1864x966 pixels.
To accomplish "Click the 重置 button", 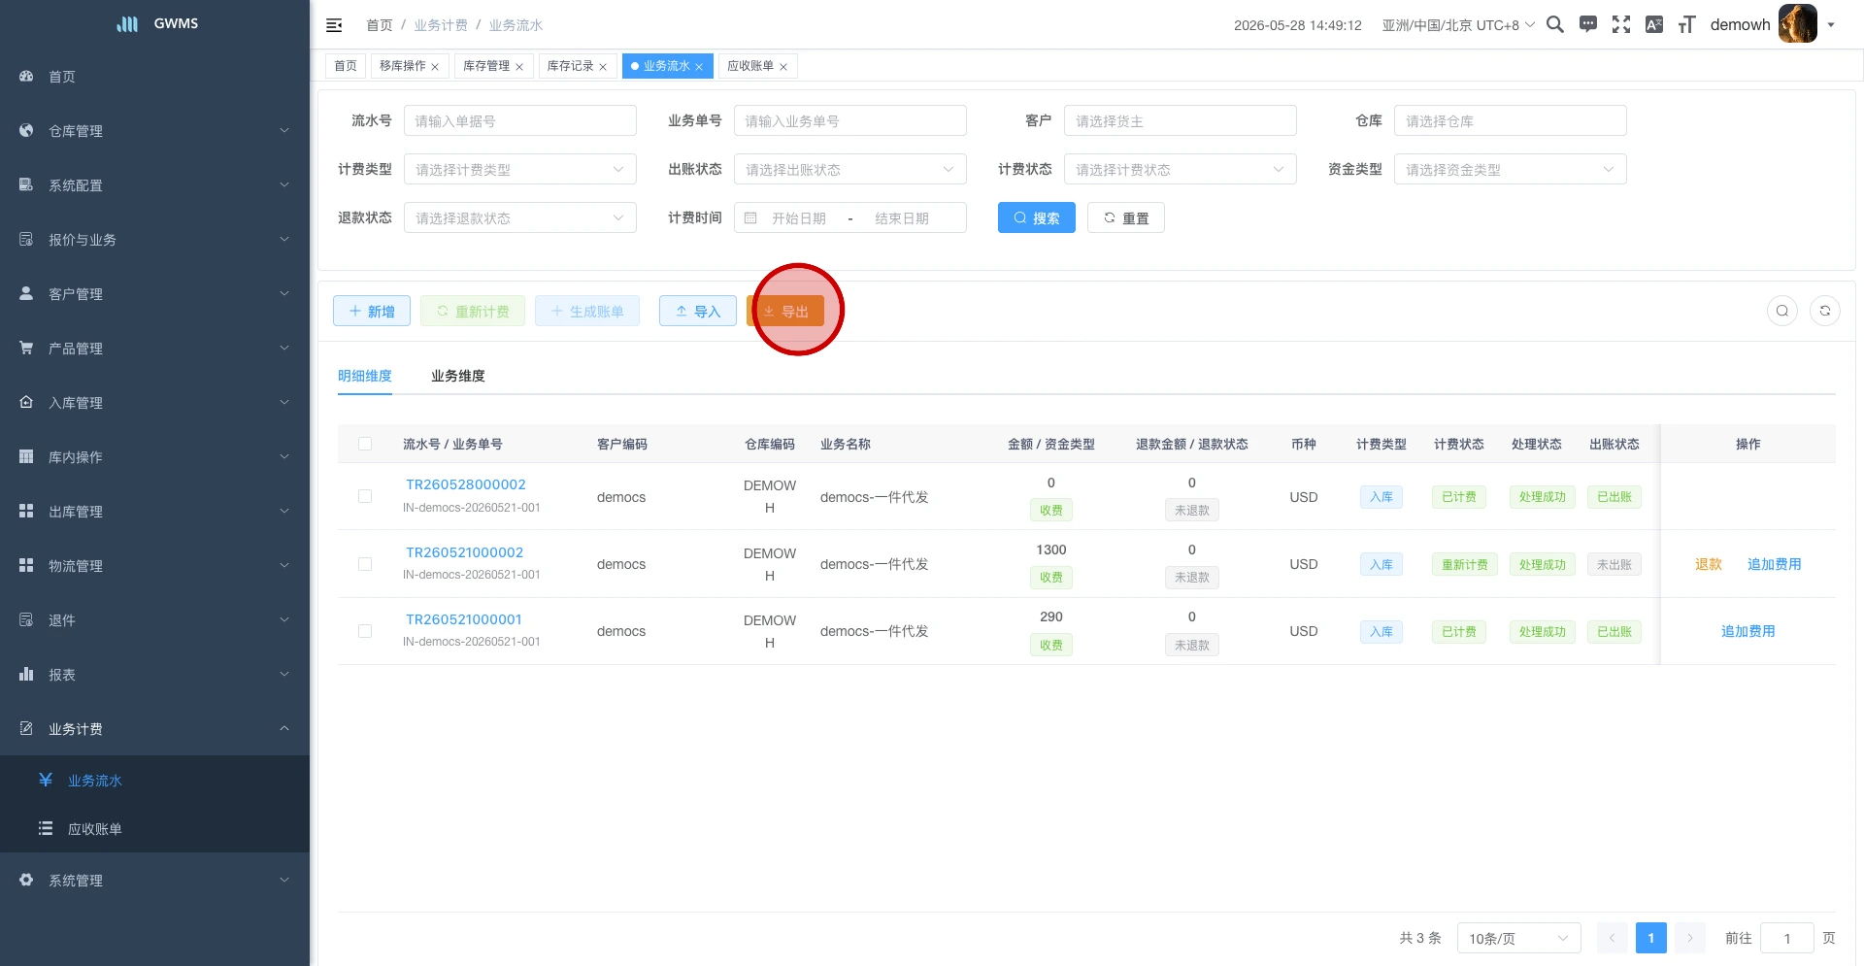I will click(x=1126, y=217).
